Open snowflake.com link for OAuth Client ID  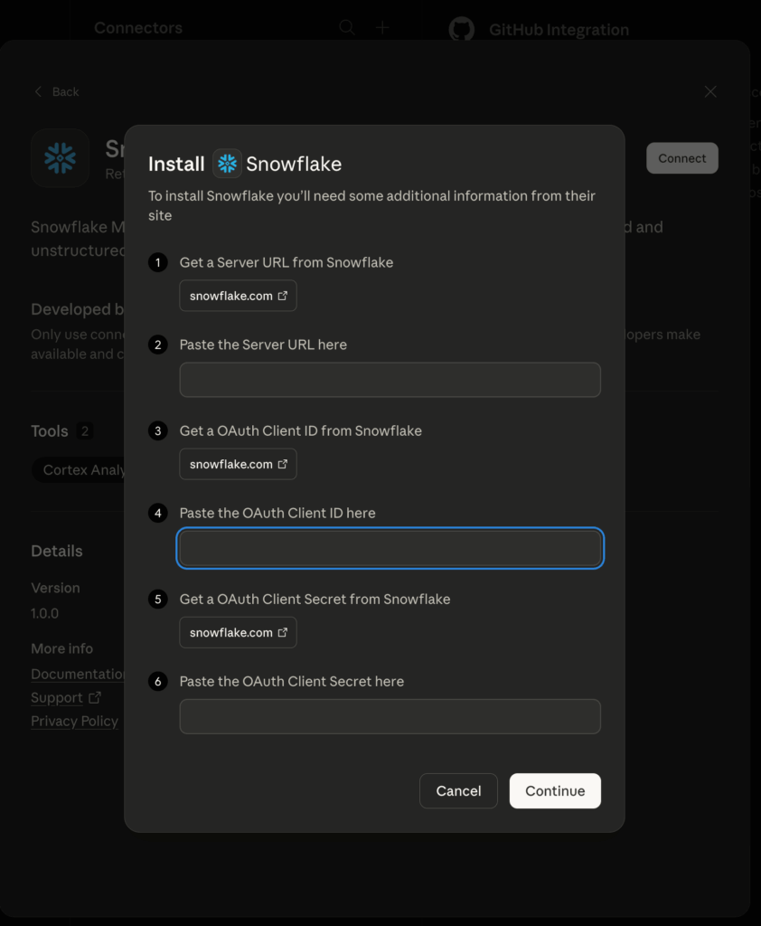(238, 464)
